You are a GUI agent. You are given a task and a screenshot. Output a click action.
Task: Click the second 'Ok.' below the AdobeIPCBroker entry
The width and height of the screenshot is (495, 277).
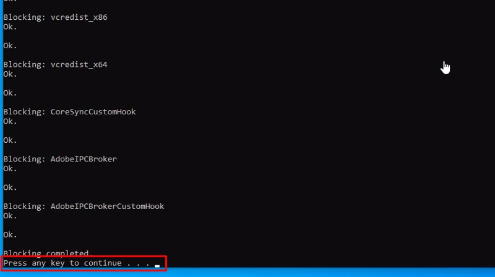10,187
